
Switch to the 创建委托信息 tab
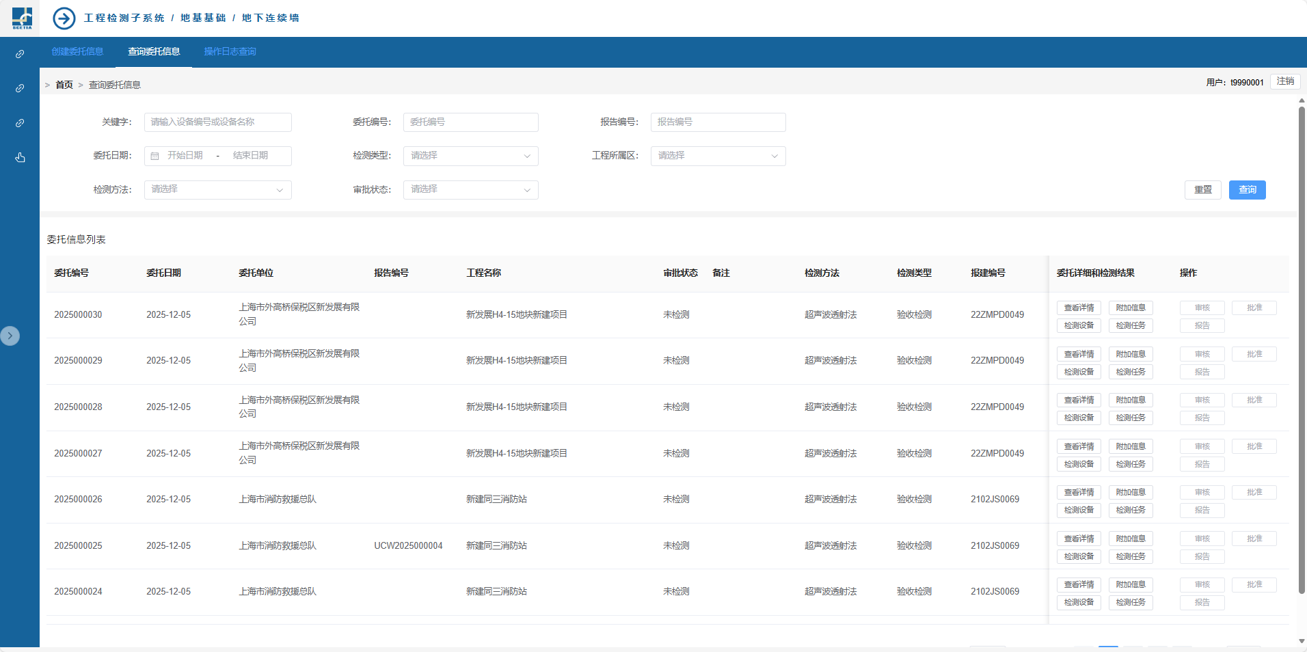click(77, 52)
